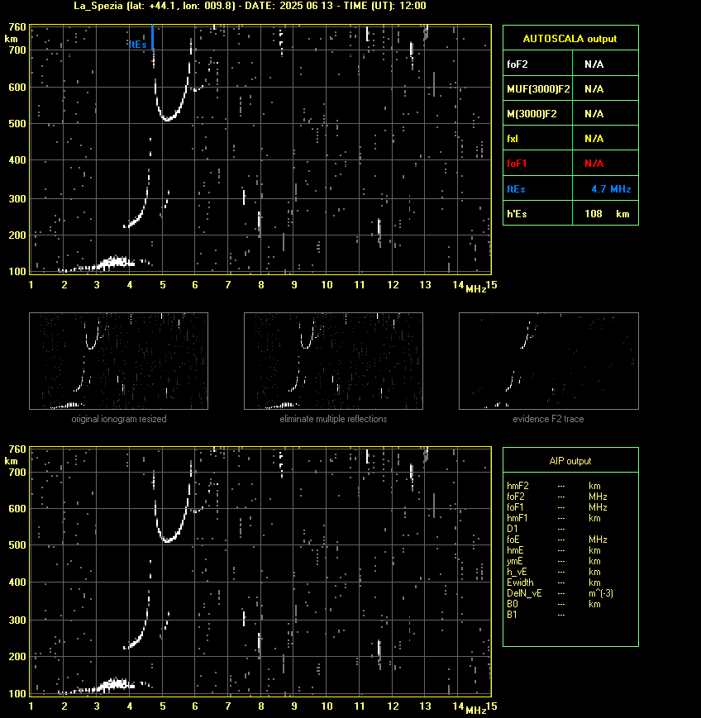Image resolution: width=701 pixels, height=718 pixels.
Task: Click the m^(-3) unit beside DelN_vE
Action: click(x=601, y=593)
